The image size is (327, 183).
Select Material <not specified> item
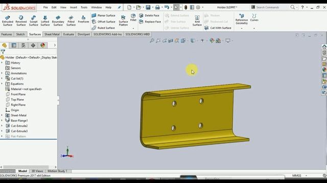(x=24, y=89)
